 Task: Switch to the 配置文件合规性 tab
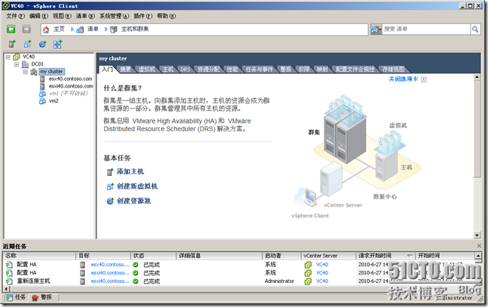tap(355, 69)
